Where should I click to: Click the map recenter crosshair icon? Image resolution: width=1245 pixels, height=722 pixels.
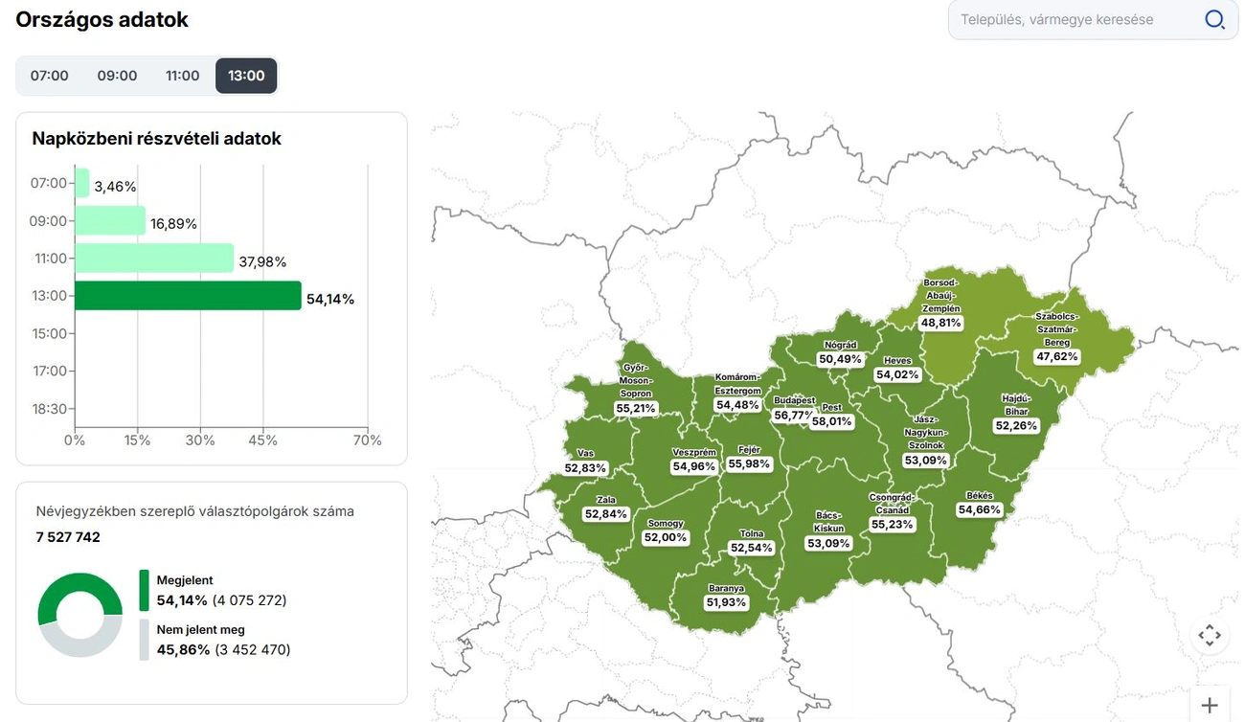coord(1210,635)
